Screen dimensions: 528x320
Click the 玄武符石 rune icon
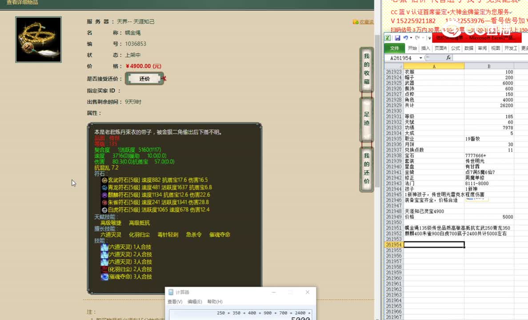(x=104, y=180)
